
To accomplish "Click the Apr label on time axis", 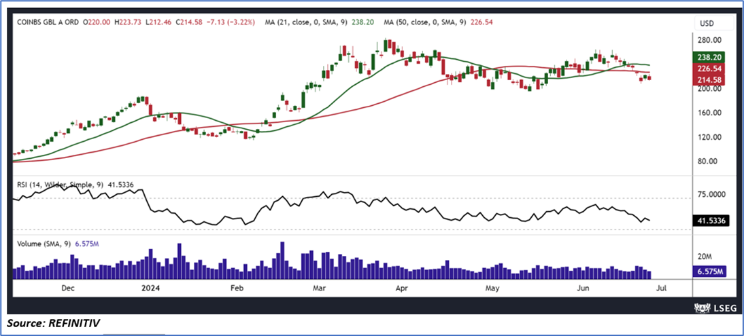I will [402, 288].
